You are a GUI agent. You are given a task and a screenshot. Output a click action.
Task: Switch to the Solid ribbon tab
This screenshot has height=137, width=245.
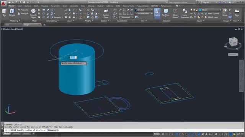[x=20, y=6]
